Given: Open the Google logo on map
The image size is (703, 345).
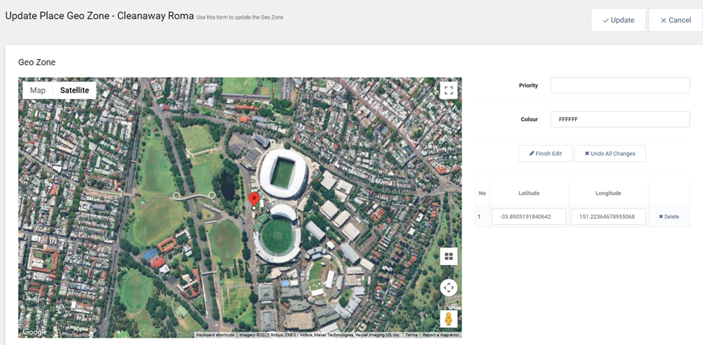Looking at the screenshot, I should click(34, 332).
